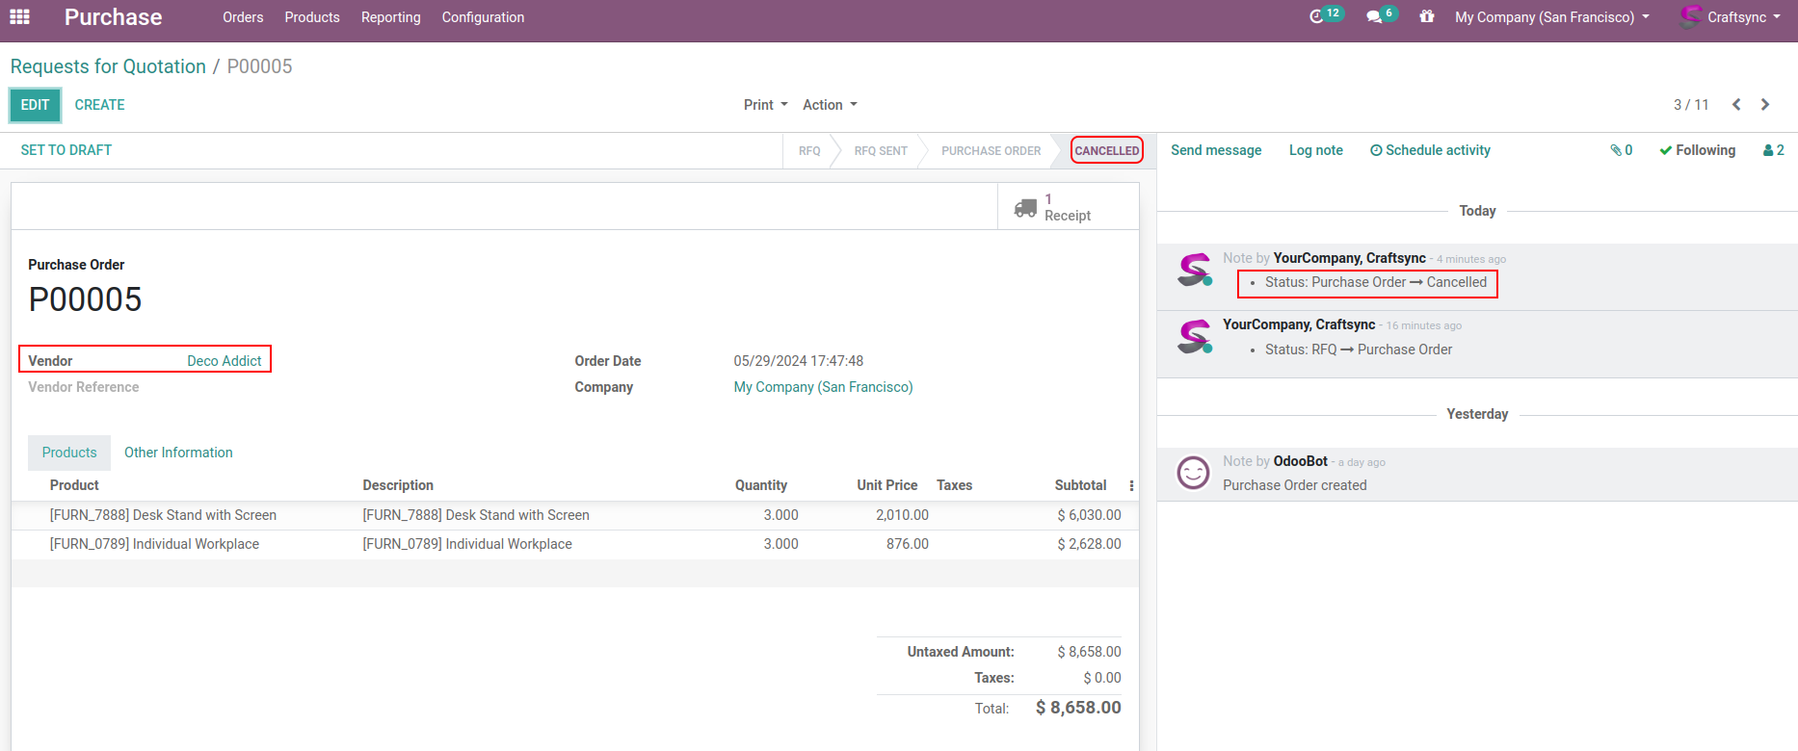Go to previous record arrow
The height and width of the screenshot is (751, 1798).
click(1736, 105)
